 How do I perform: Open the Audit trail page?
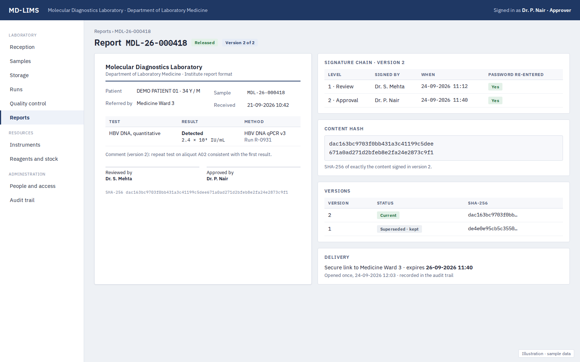click(42, 200)
